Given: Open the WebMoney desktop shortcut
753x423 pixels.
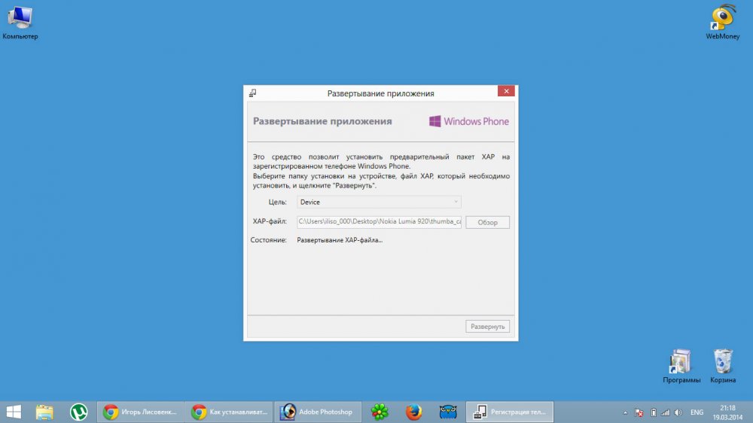Looking at the screenshot, I should [722, 22].
